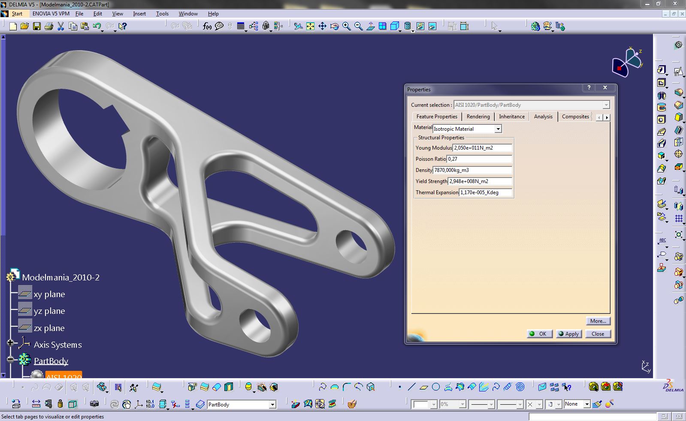Switch to the Composites tab
Screen dimensions: 686x421
[x=575, y=117]
